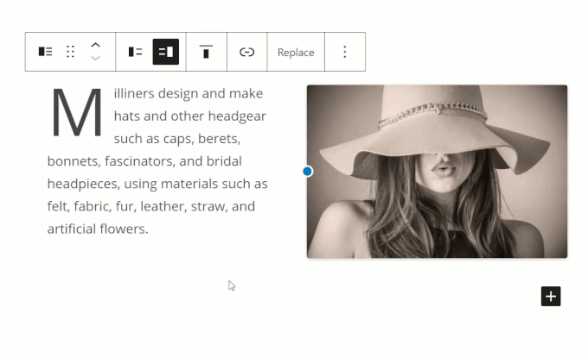Move block down with the down chevron
This screenshot has width=588, height=358.
(x=96, y=58)
